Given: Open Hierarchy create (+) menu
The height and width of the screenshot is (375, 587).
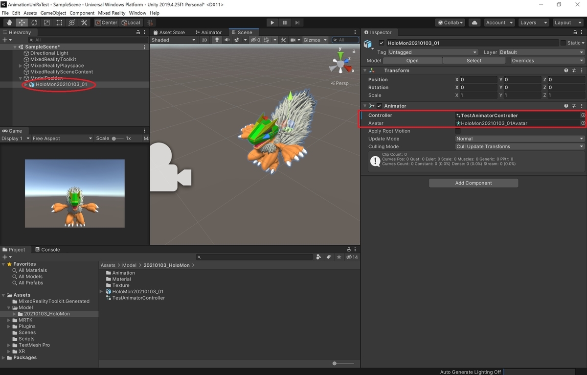Looking at the screenshot, I should point(6,40).
